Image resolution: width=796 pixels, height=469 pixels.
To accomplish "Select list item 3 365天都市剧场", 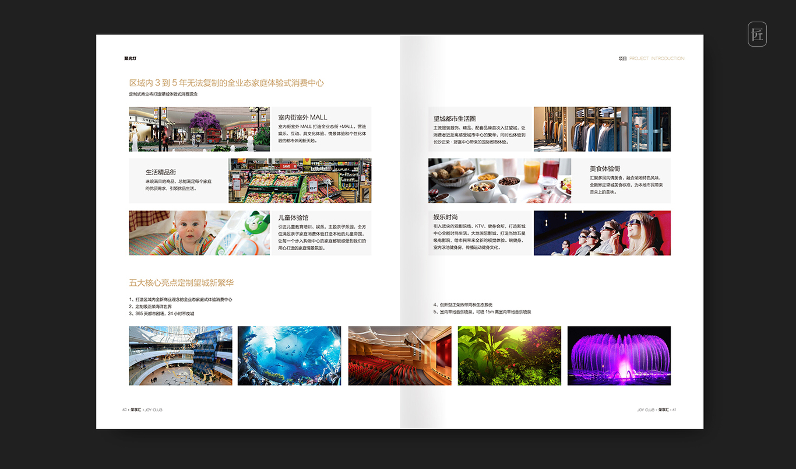I will (161, 313).
